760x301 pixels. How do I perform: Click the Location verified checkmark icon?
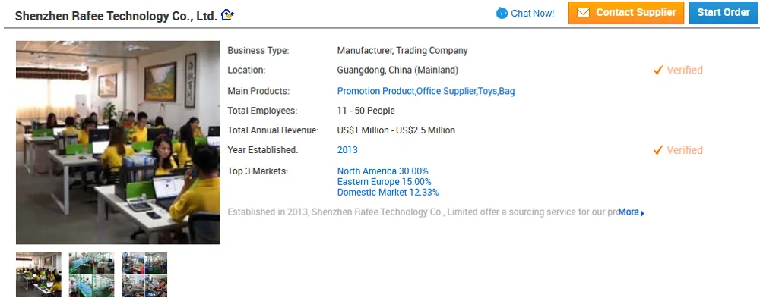657,71
